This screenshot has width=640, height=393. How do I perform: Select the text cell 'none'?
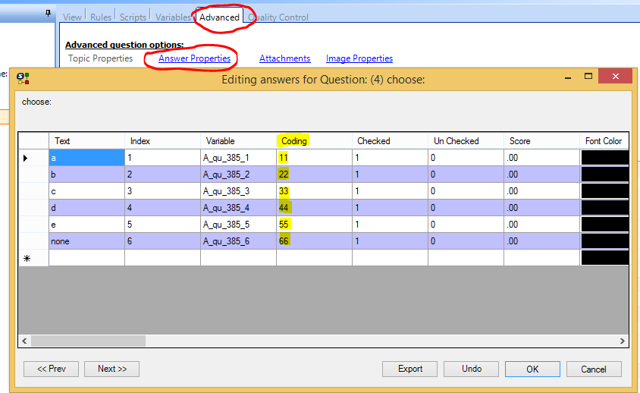(x=87, y=241)
